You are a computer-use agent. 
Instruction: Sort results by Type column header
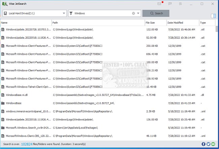(207, 23)
